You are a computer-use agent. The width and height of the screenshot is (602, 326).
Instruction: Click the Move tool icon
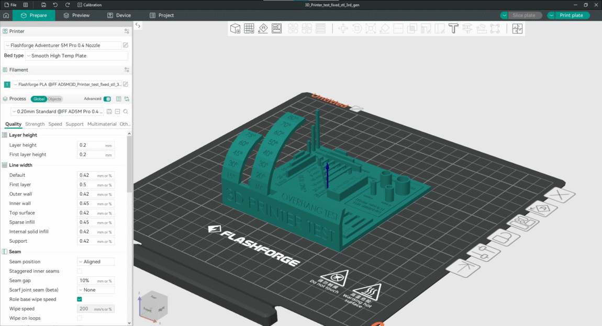pos(343,28)
